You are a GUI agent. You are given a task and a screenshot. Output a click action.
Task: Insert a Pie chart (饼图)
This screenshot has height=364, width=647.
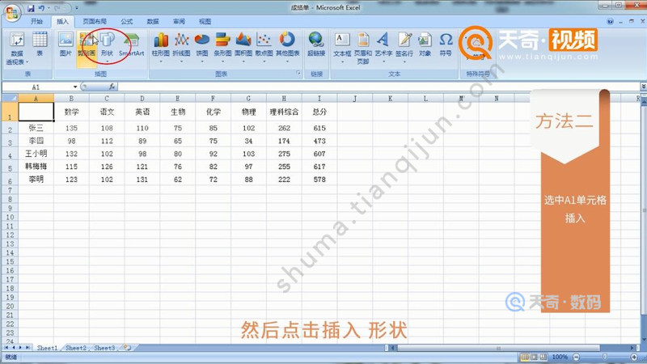click(x=201, y=47)
